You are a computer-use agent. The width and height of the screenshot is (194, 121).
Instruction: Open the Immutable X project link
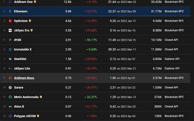coord(23,49)
